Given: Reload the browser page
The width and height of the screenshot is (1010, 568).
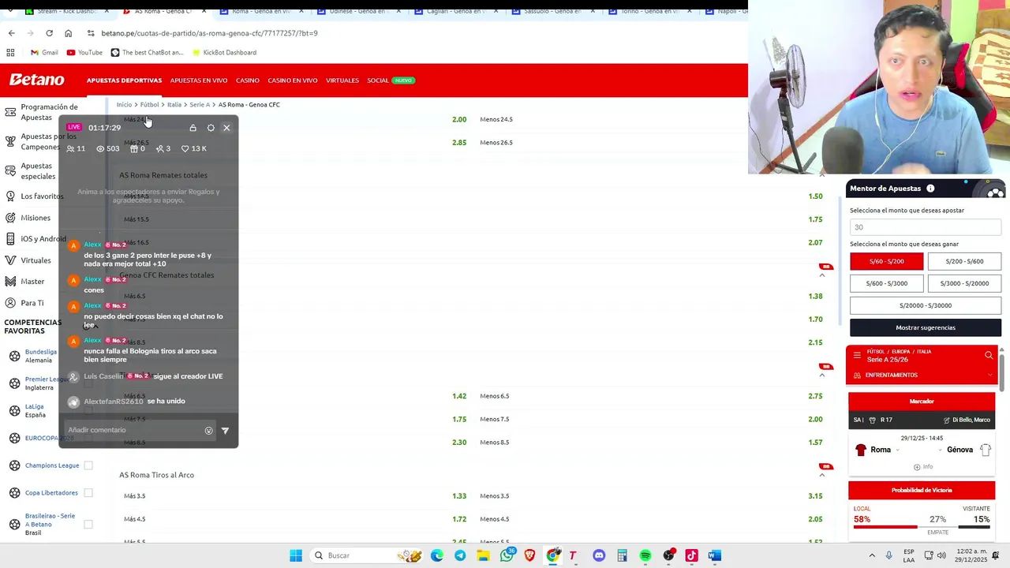Looking at the screenshot, I should pyautogui.click(x=49, y=33).
